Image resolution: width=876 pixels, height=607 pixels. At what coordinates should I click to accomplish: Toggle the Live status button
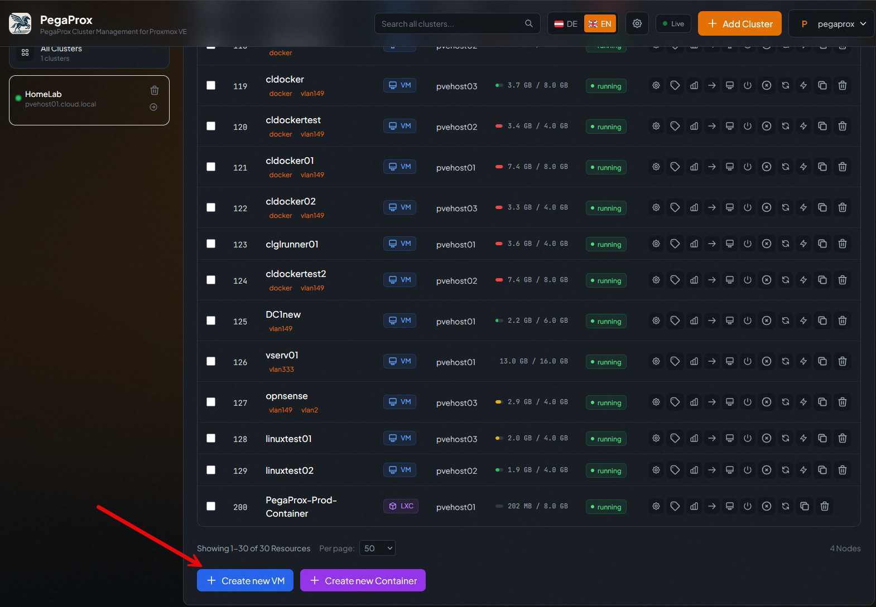click(673, 23)
